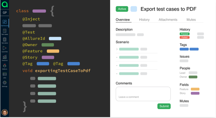The height and width of the screenshot is (118, 216).
Task: Click the Scenario heading
Action: [x=122, y=42]
